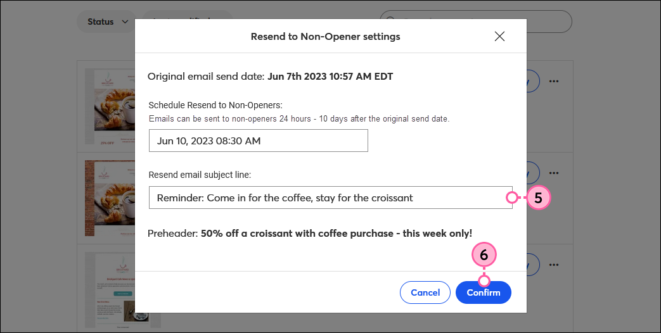Cancel the resend settings dialog
661x333 pixels.
[x=425, y=292]
